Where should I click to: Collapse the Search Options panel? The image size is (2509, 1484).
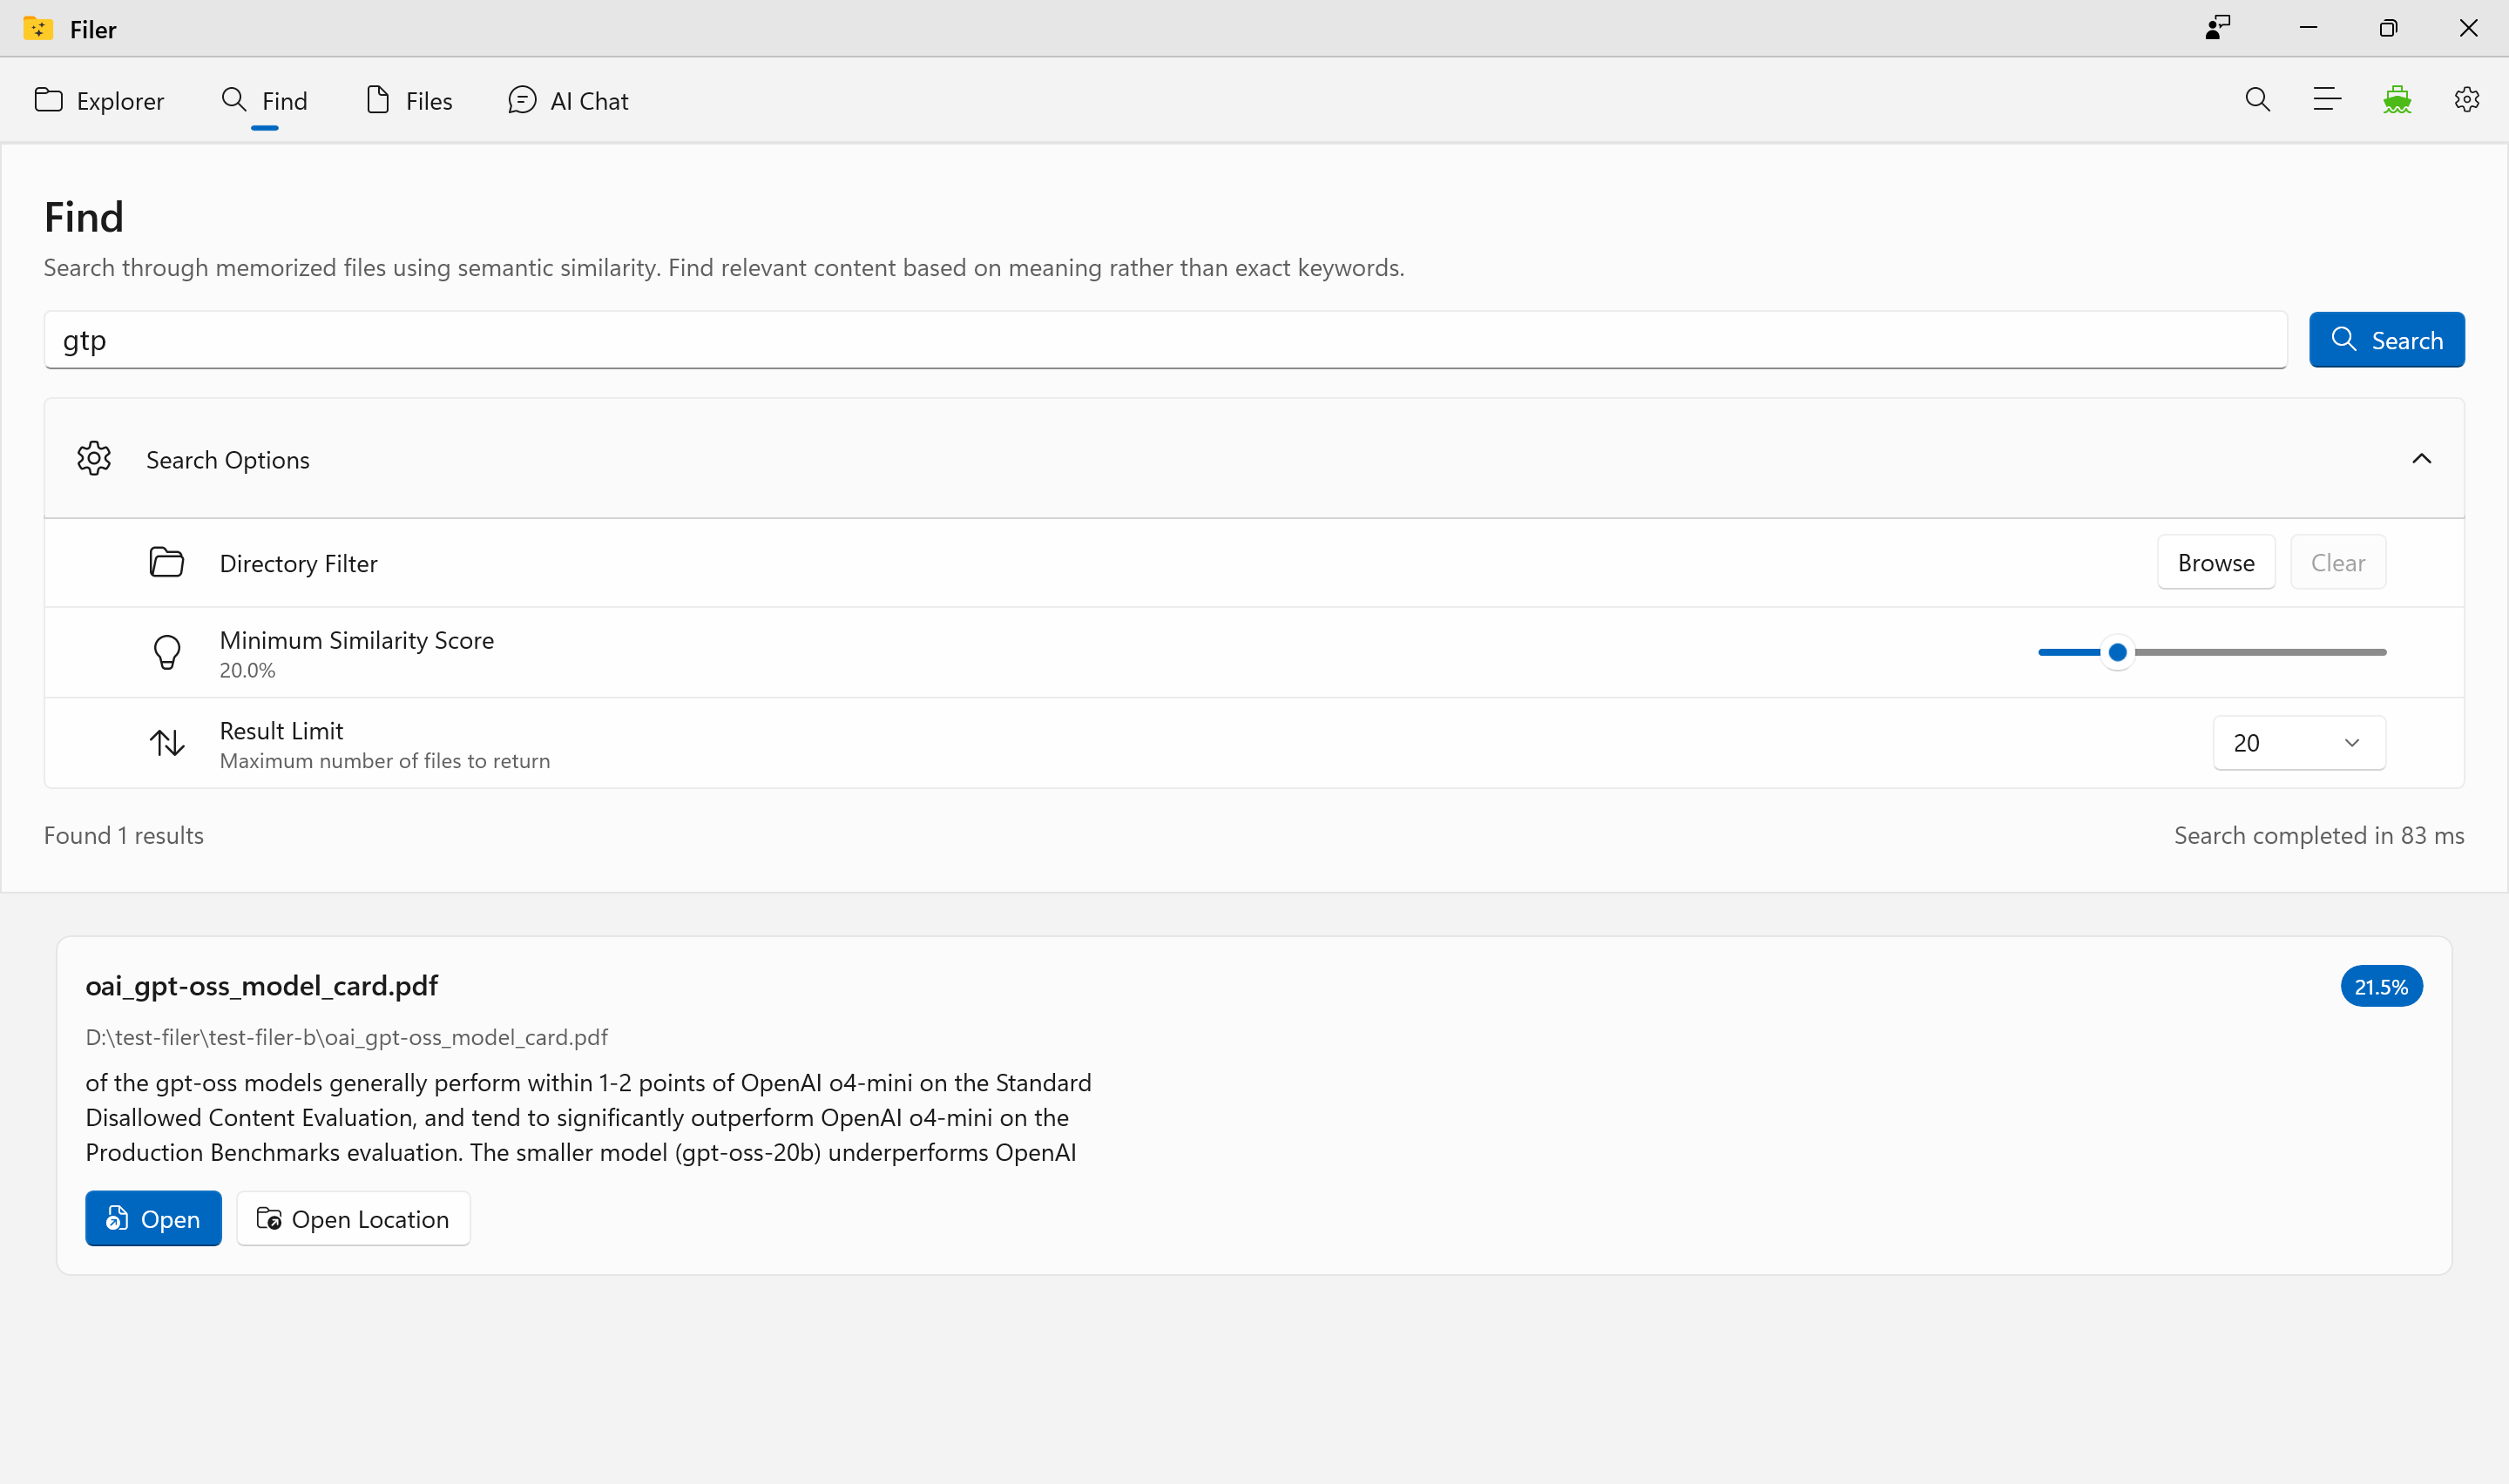pos(2421,458)
